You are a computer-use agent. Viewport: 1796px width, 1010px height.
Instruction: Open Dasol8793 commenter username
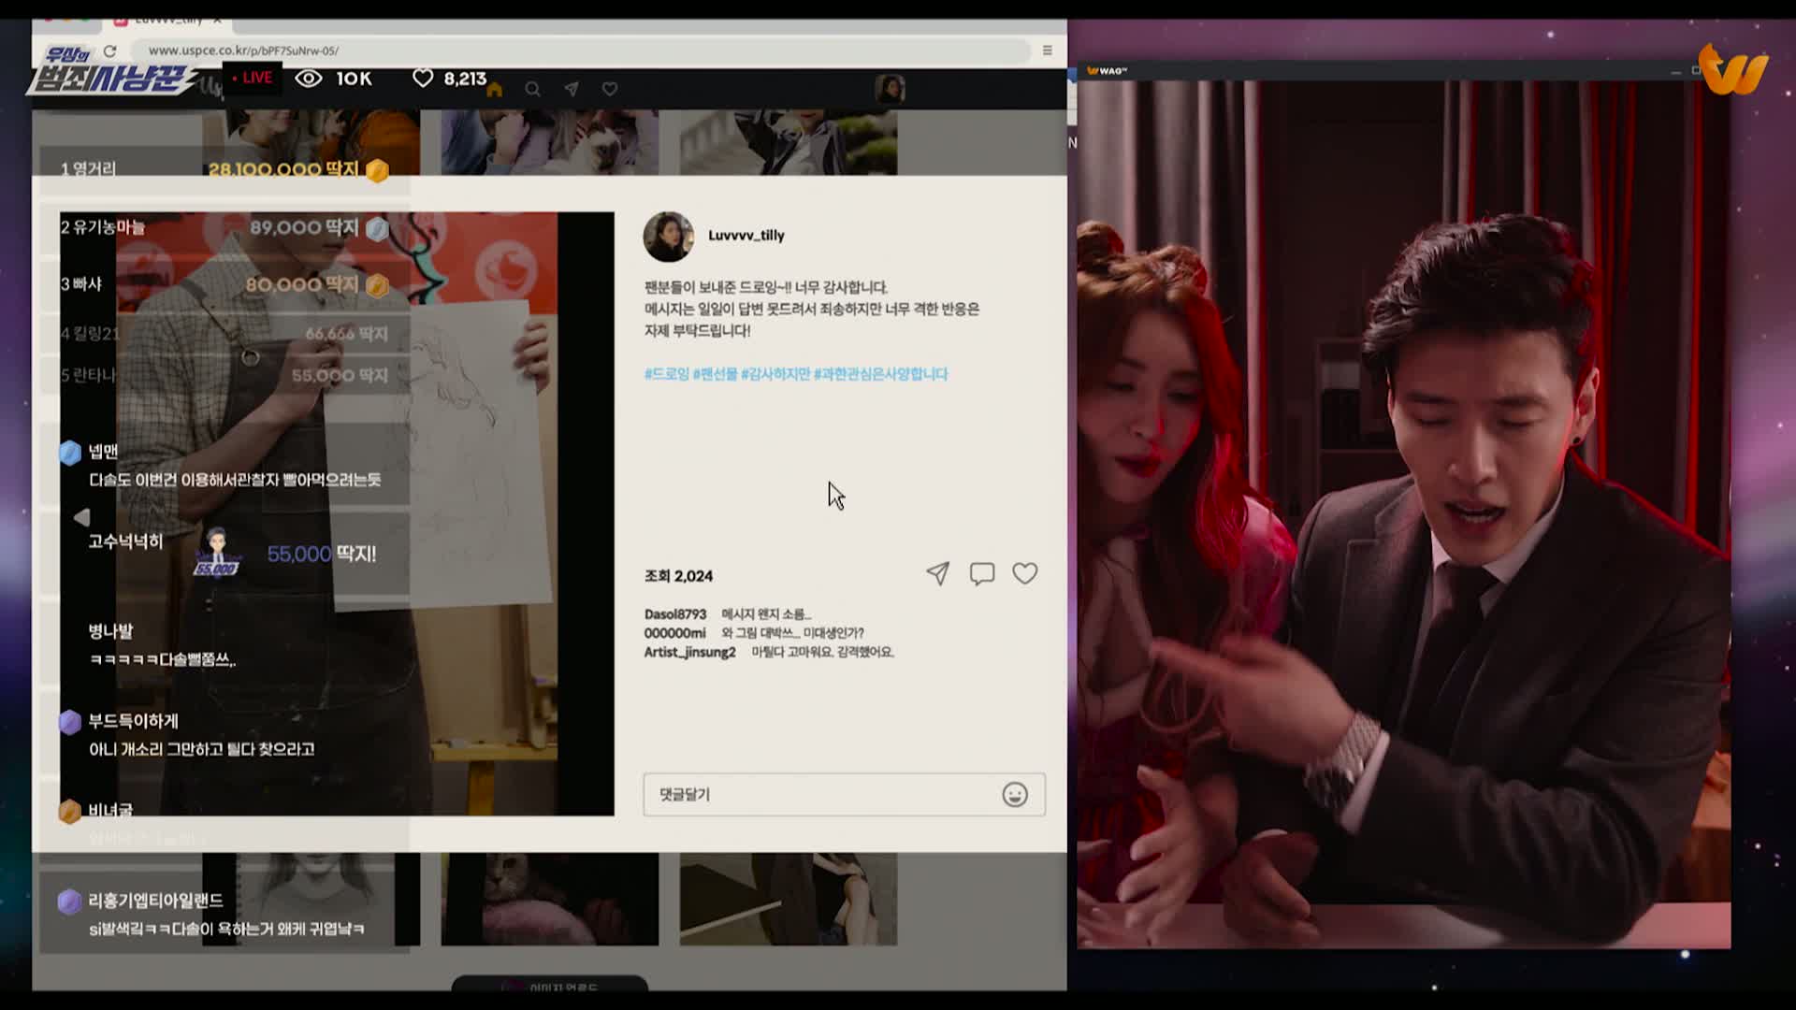tap(674, 614)
